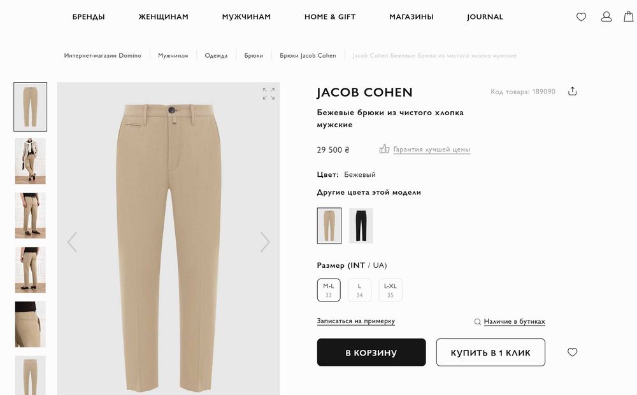637x395 pixels.
Task: Choose the black trousers color swatch
Action: (361, 225)
